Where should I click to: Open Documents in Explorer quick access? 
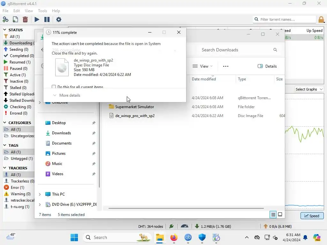click(62, 143)
